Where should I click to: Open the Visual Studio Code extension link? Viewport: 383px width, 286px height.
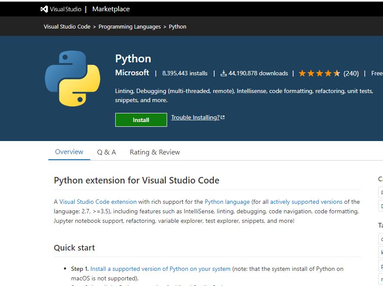(98, 202)
